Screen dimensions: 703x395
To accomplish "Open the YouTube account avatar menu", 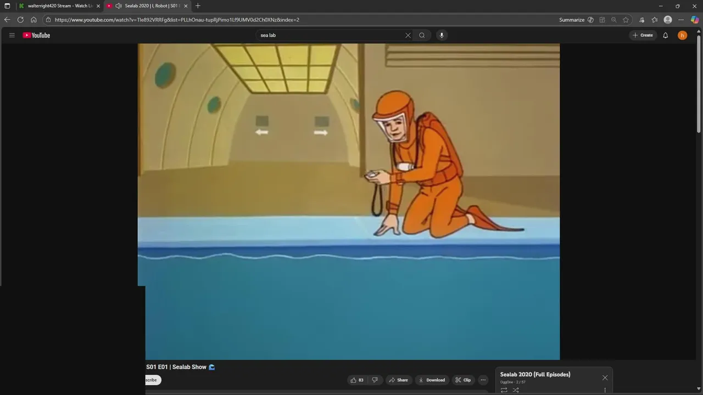I will click(682, 35).
